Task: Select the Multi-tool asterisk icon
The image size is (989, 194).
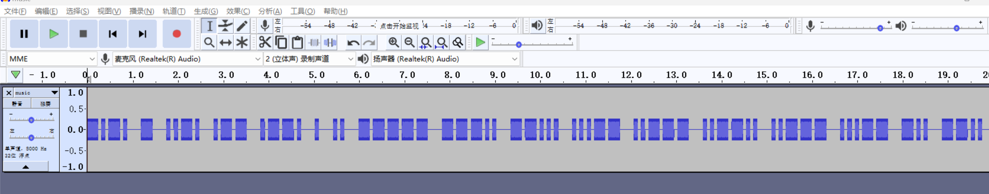Action: (x=242, y=42)
